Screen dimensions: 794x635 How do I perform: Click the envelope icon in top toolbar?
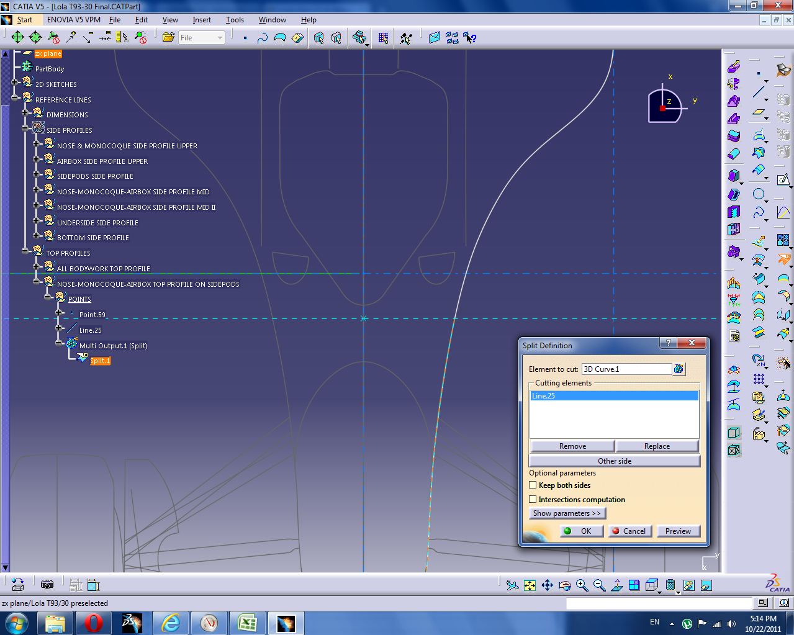tap(435, 38)
